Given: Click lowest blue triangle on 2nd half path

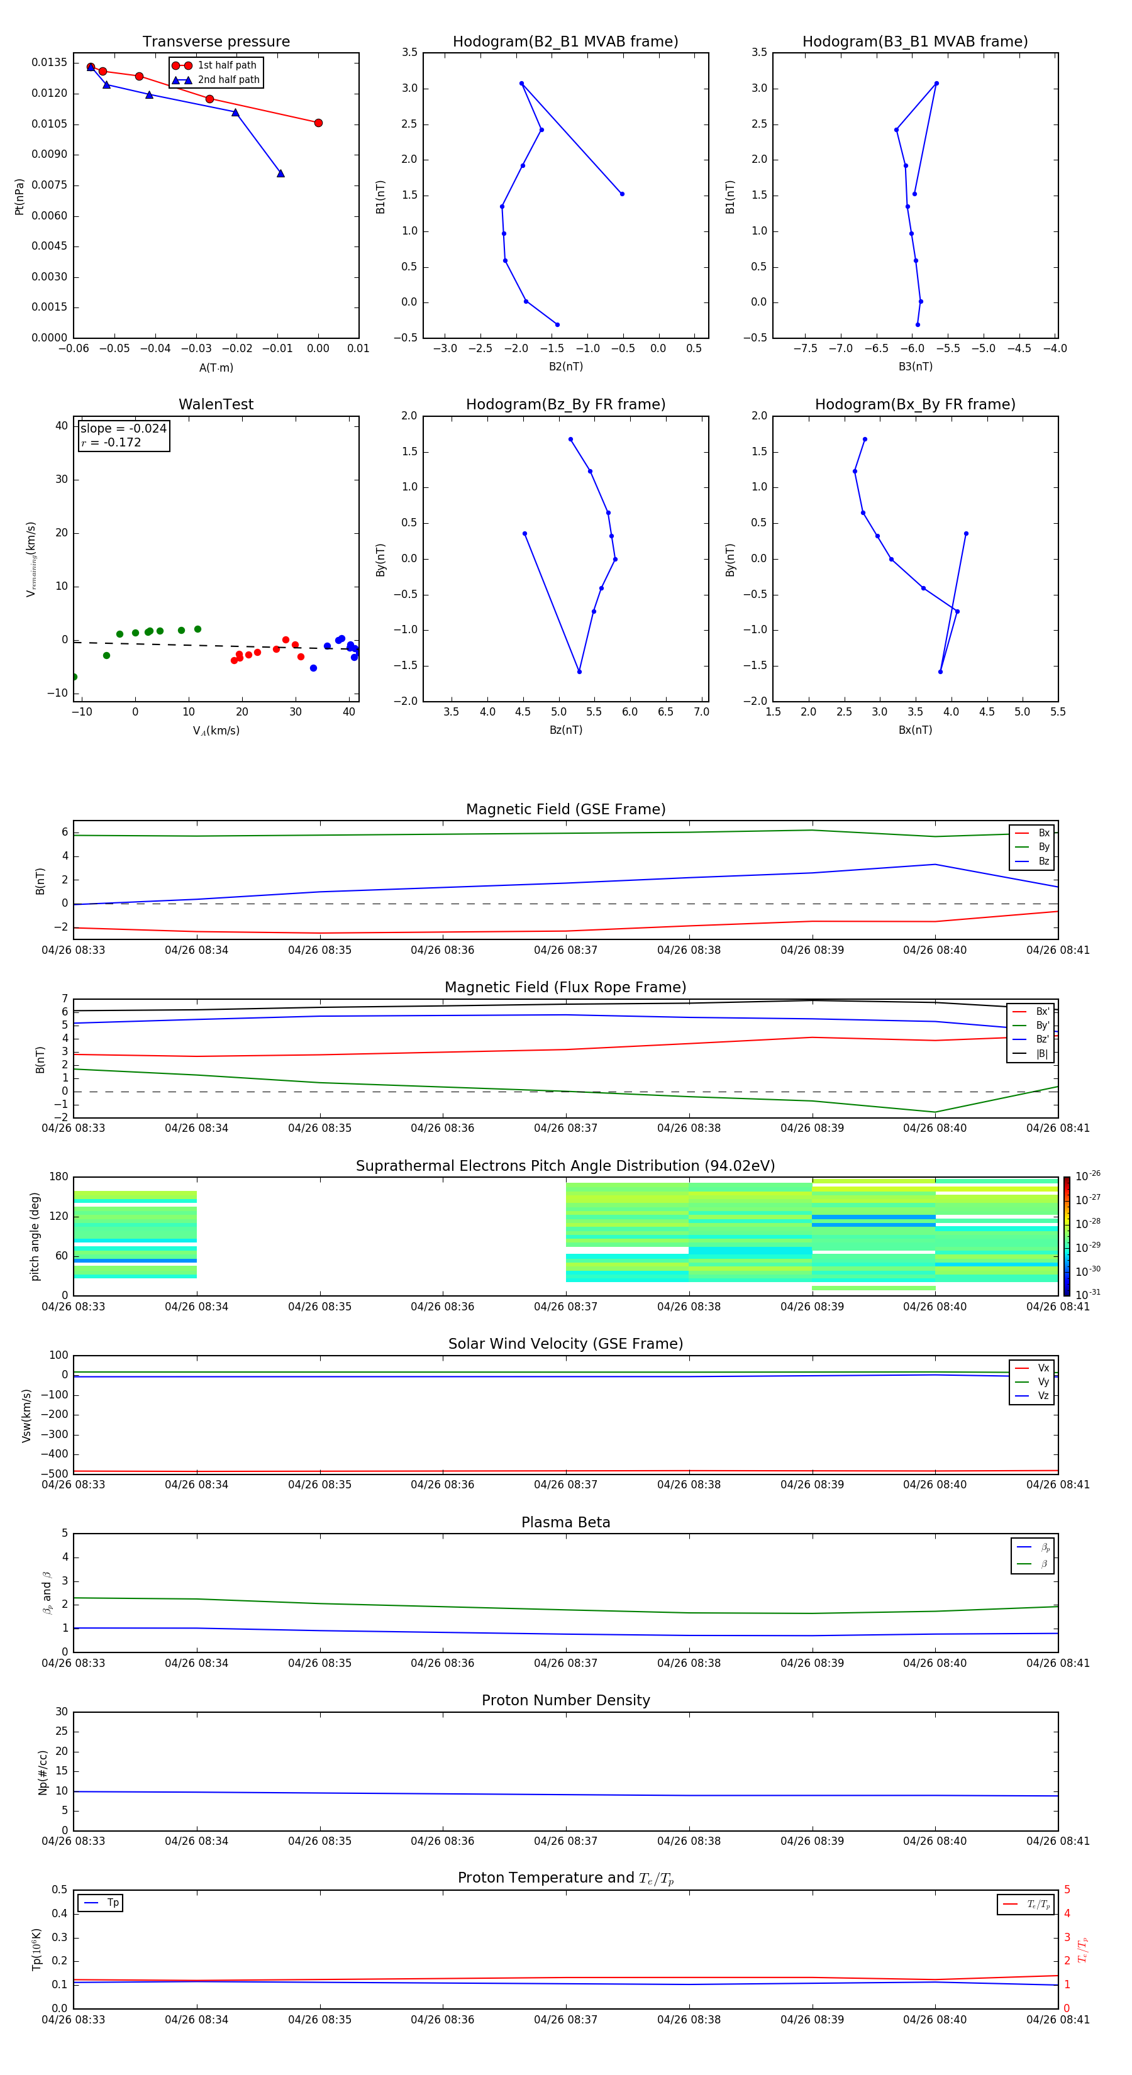Looking at the screenshot, I should 280,173.
